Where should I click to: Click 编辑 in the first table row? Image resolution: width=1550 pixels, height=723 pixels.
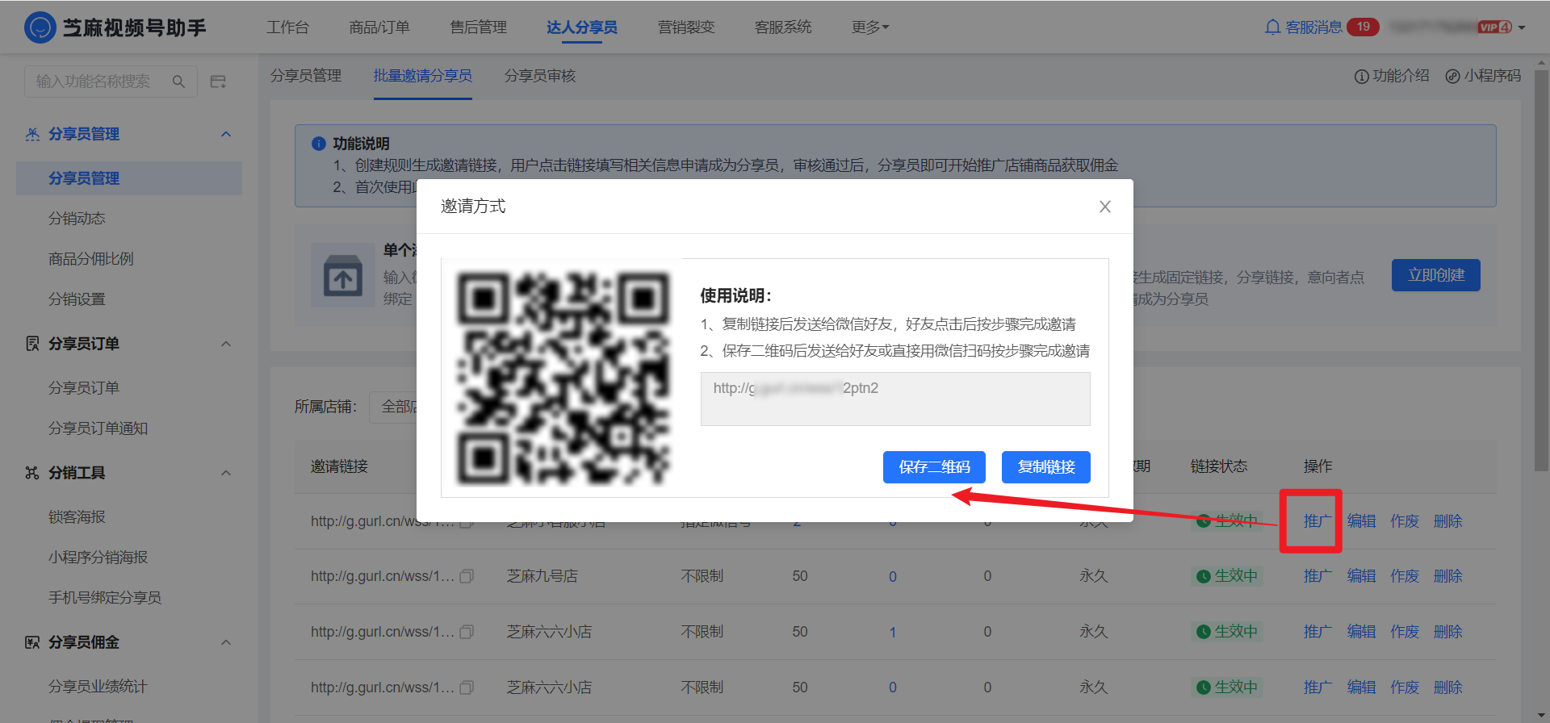point(1361,521)
